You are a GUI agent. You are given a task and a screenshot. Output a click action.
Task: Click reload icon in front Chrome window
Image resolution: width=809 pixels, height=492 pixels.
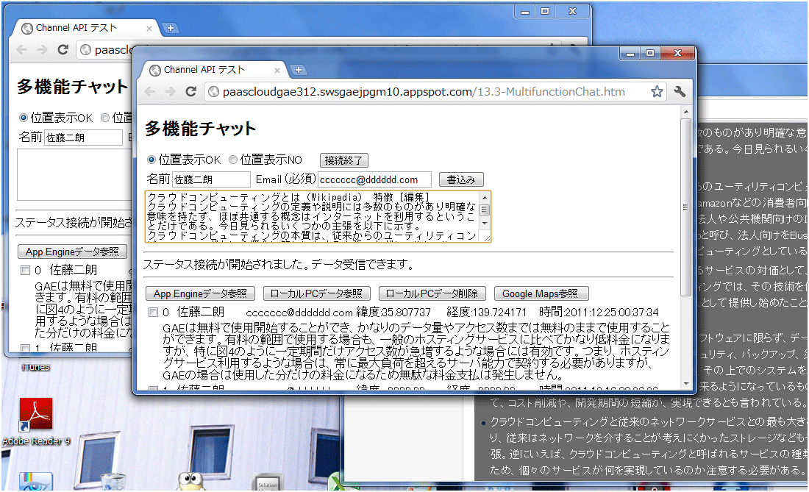tap(191, 92)
